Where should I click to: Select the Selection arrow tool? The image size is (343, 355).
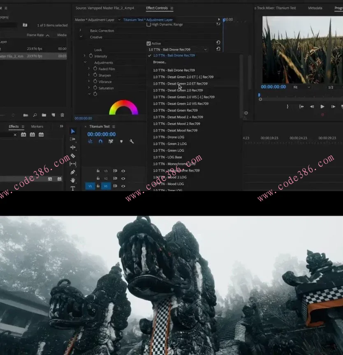tap(73, 131)
